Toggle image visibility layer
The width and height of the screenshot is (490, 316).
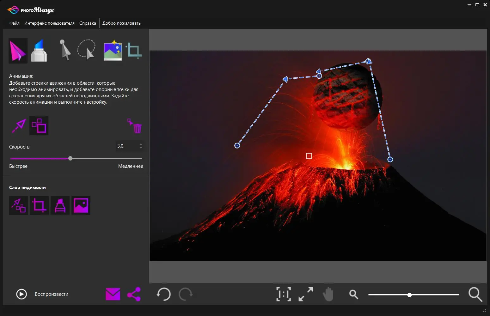(x=81, y=205)
